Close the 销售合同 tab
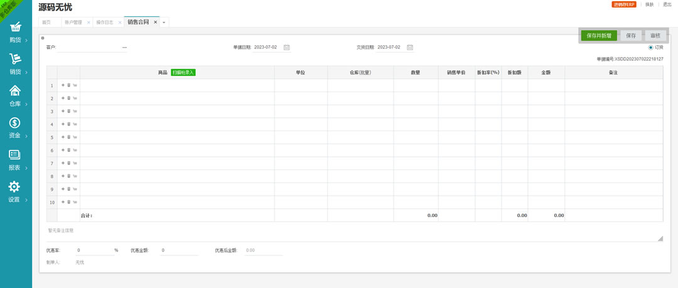The width and height of the screenshot is (678, 288). (156, 22)
